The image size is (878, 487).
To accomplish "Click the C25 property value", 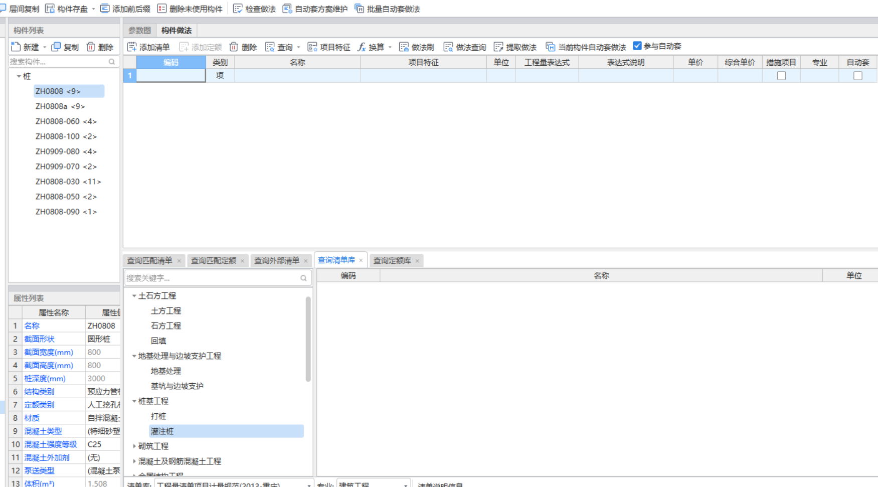I will [94, 444].
